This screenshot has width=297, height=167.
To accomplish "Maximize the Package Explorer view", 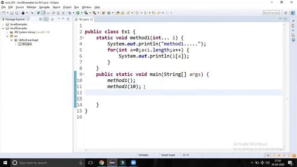I will coord(68,19).
